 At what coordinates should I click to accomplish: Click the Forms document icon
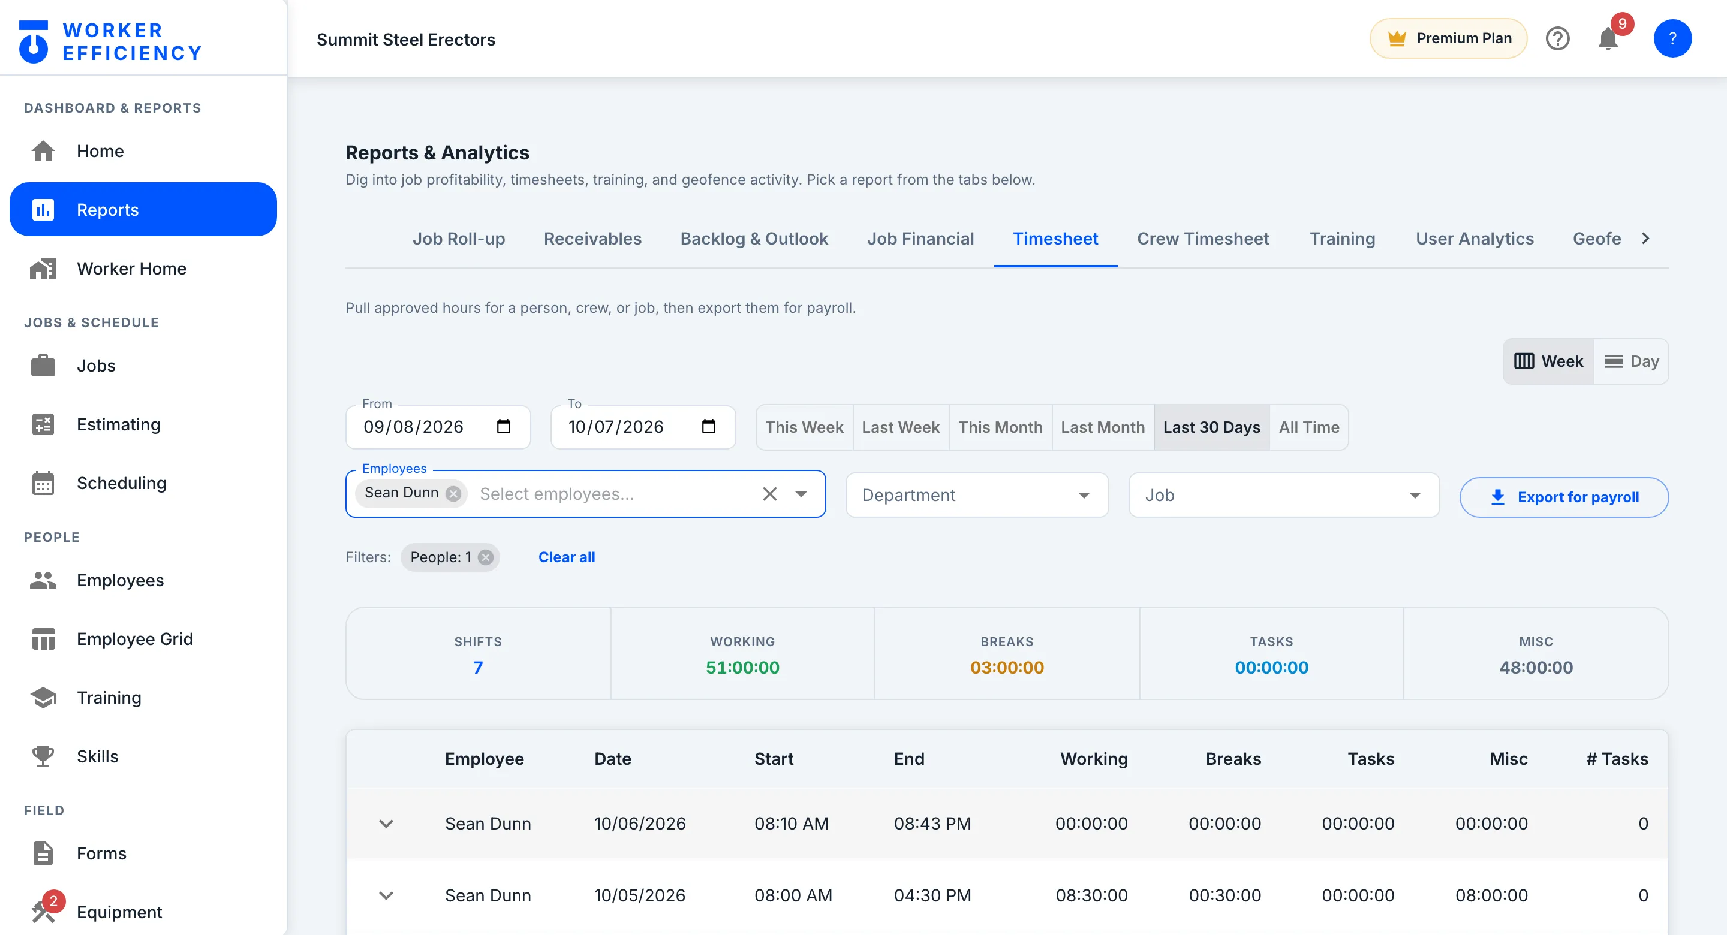[43, 854]
